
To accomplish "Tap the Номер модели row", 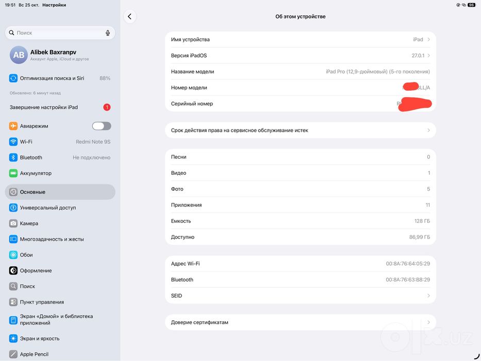I will coord(301,88).
